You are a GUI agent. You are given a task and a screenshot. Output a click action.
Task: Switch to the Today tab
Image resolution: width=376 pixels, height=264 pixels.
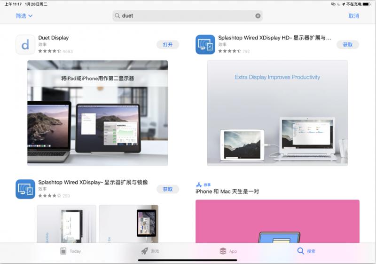pos(70,251)
